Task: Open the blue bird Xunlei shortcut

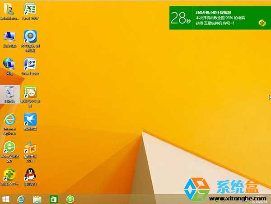Action: tap(30, 120)
